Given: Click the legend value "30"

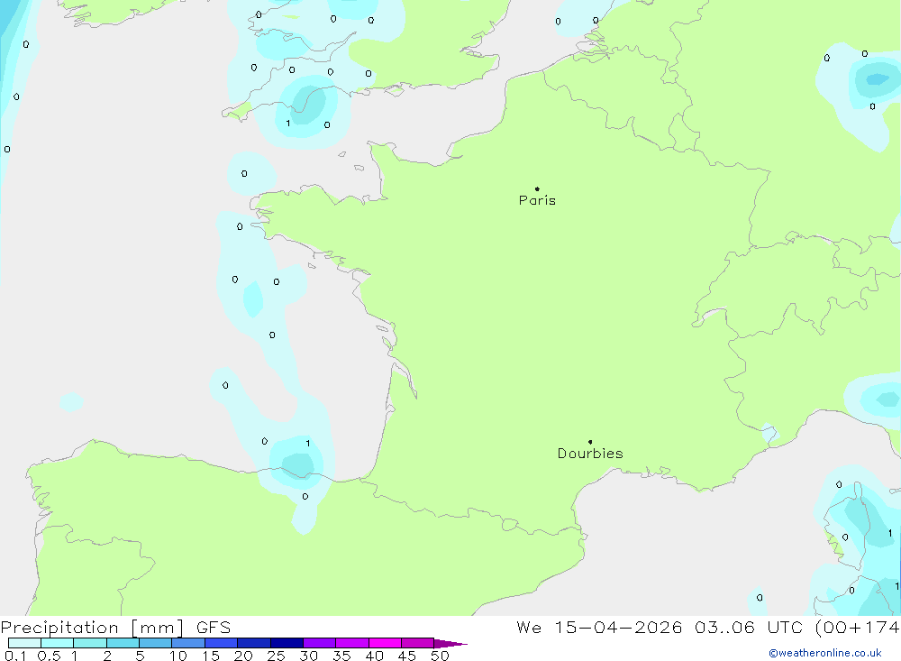Looking at the screenshot, I should pyautogui.click(x=308, y=656).
